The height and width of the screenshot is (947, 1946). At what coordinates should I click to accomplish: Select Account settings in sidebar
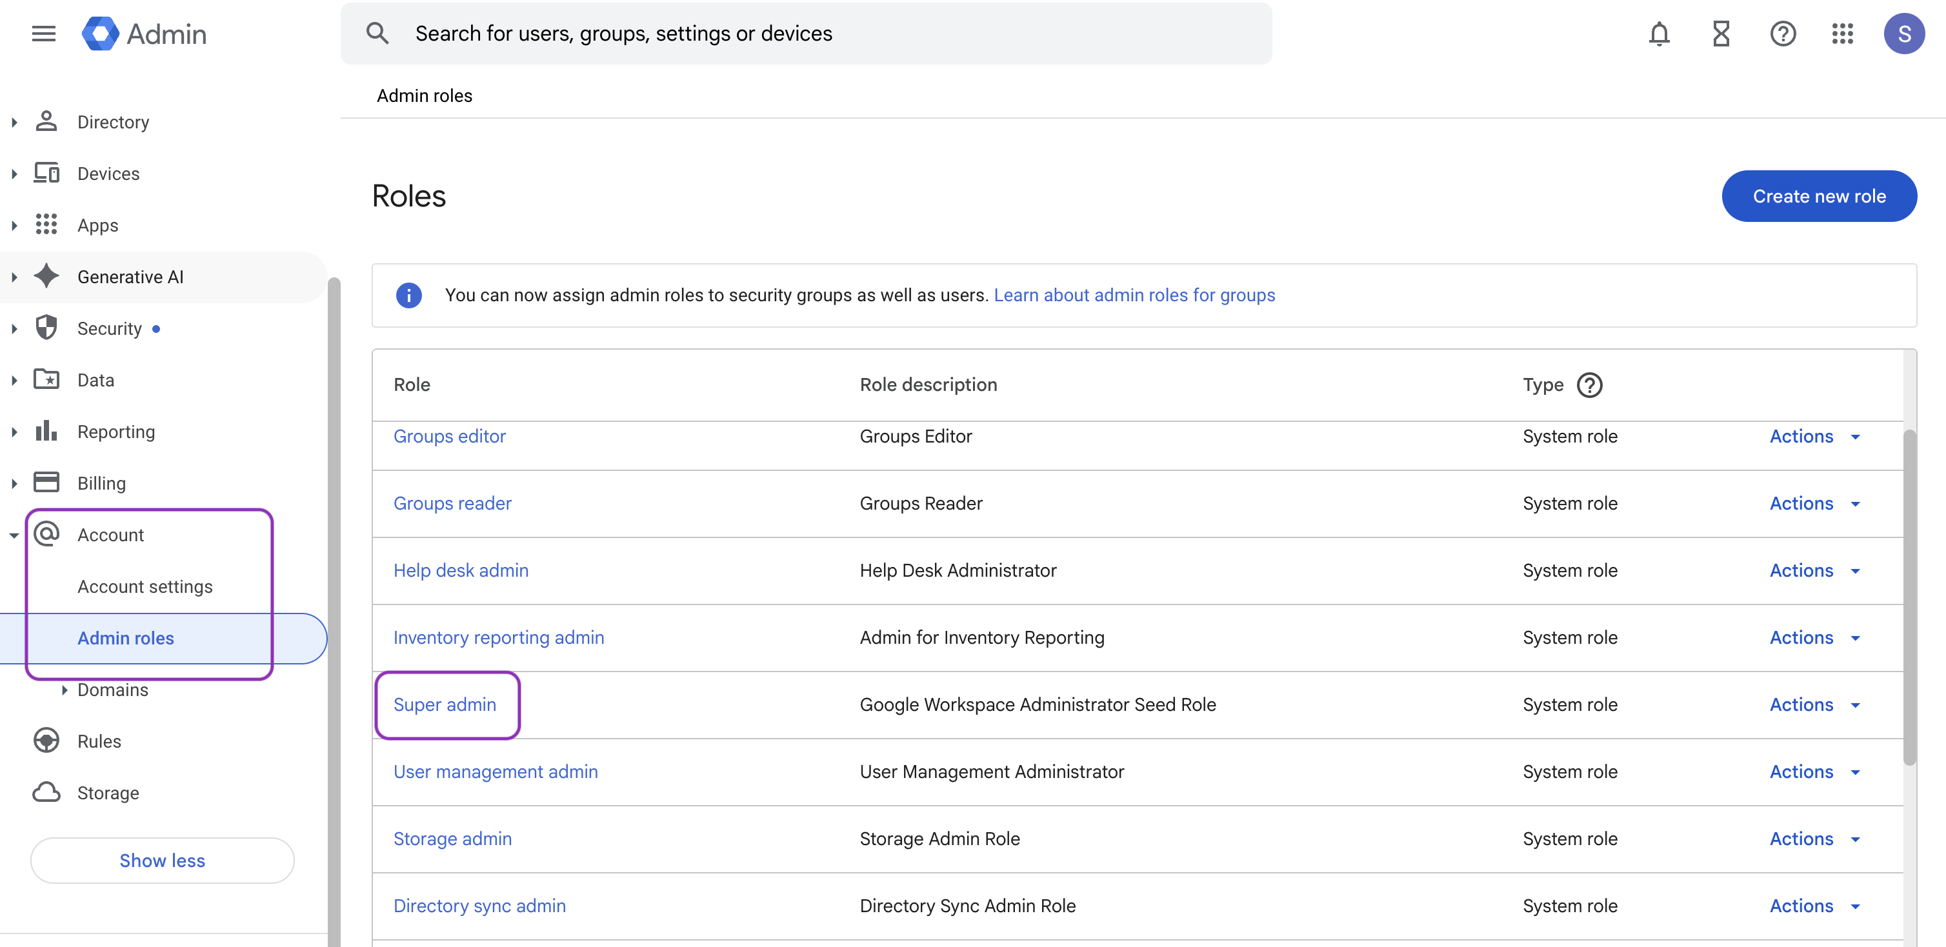click(145, 586)
